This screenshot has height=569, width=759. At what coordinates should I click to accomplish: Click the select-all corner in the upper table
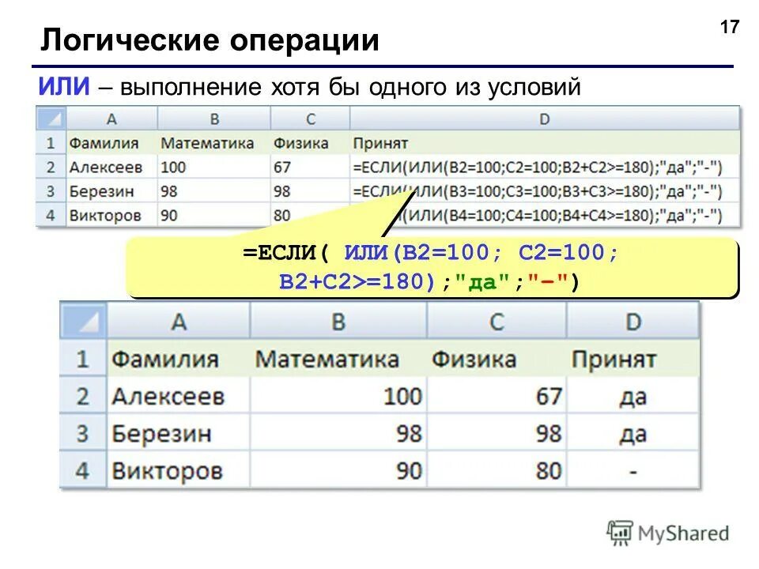[54, 119]
